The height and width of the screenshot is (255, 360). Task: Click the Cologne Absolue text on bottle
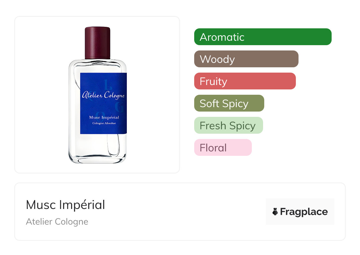tap(104, 123)
